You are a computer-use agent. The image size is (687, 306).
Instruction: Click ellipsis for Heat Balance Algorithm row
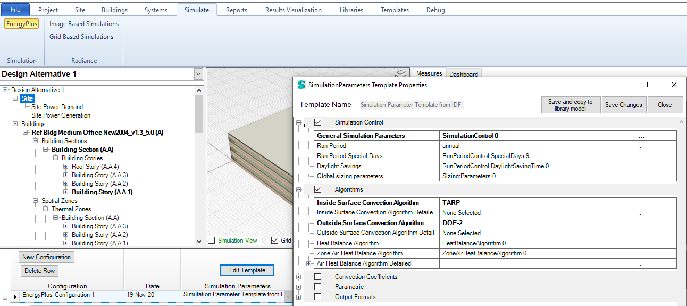click(x=656, y=243)
